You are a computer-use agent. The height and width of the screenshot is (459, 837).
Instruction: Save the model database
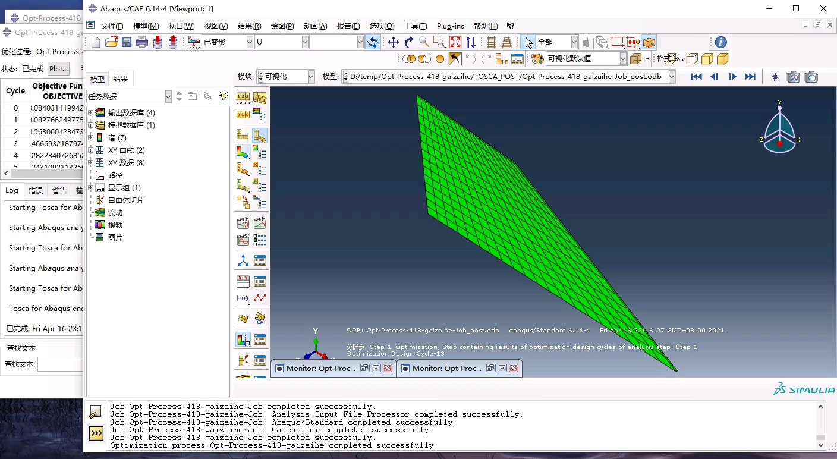127,42
